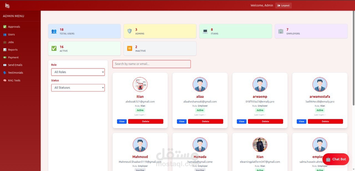Delete the user arwamostafa
This screenshot has width=355, height=171.
[x=325, y=121]
